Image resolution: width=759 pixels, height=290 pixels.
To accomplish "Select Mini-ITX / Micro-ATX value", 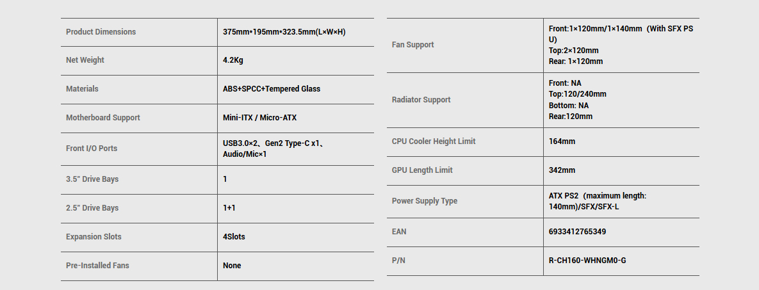I will point(259,118).
